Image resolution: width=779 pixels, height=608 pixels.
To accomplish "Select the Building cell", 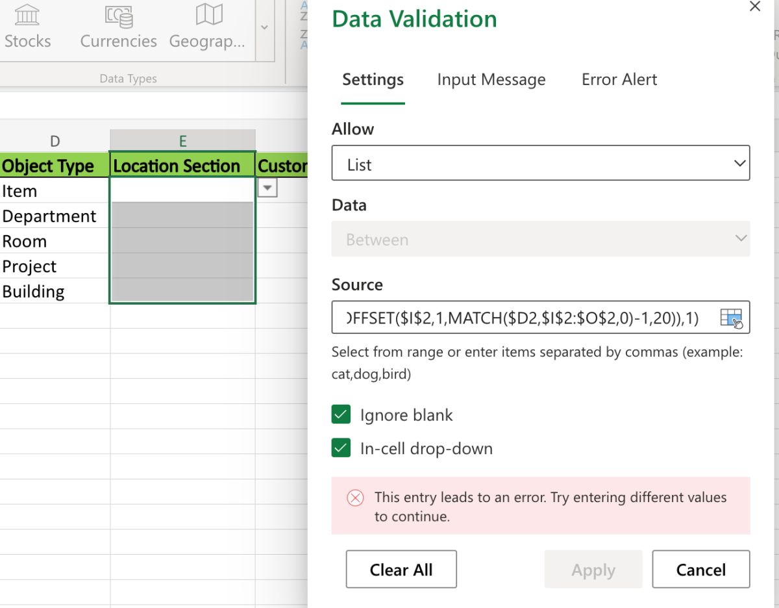I will [55, 291].
